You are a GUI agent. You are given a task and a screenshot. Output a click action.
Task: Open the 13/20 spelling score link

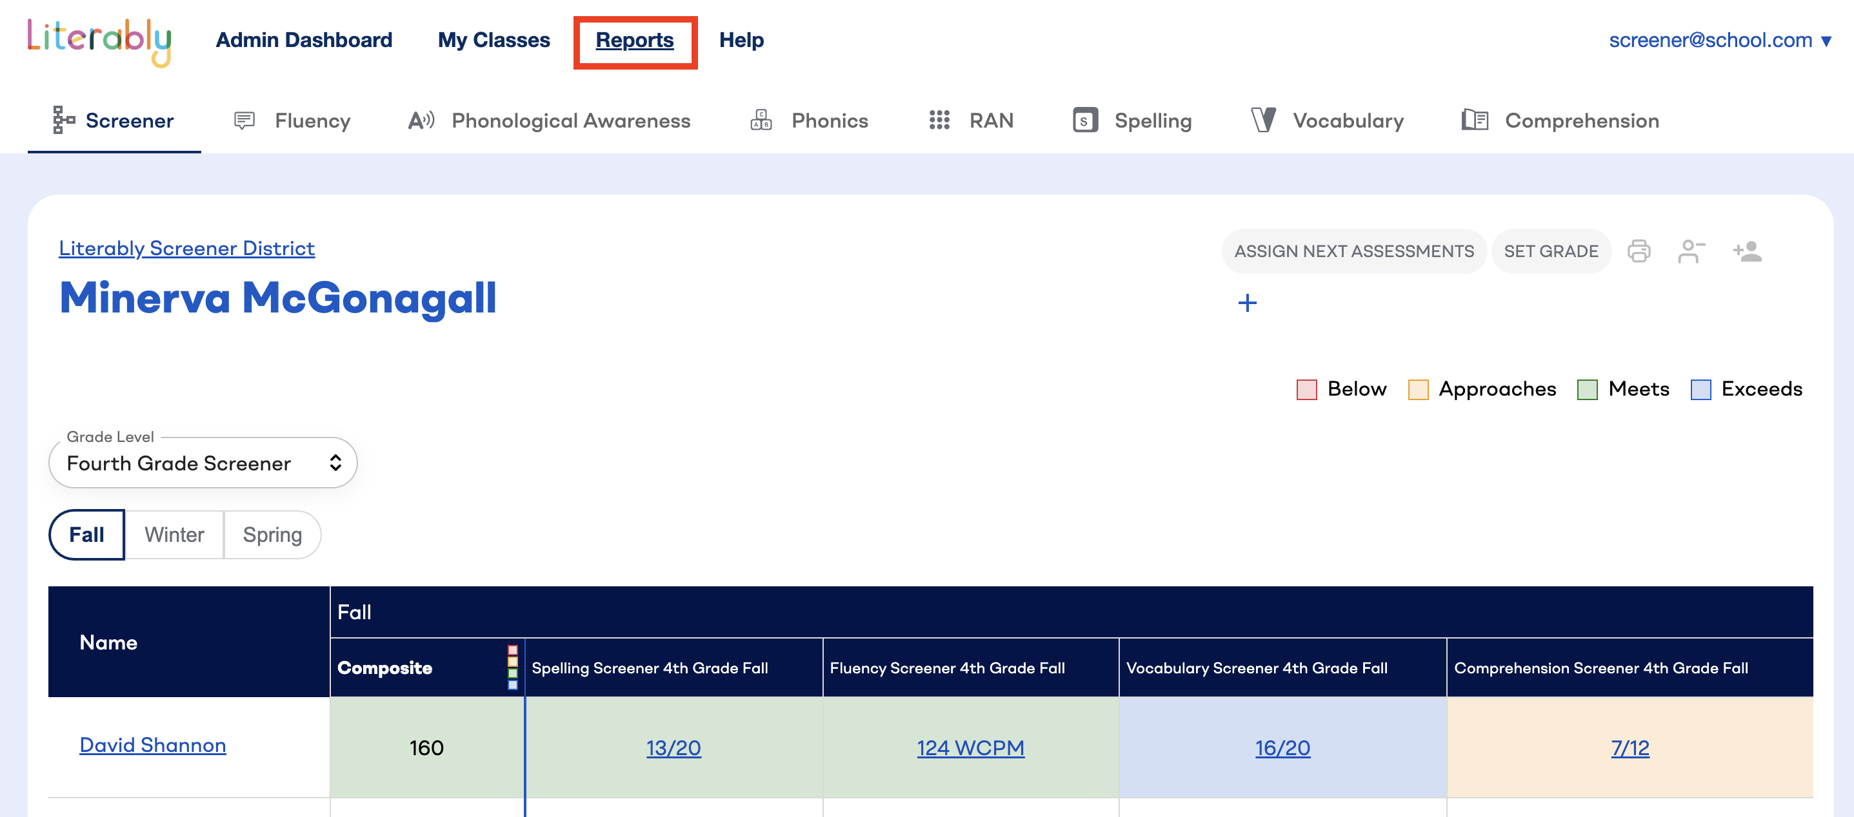click(x=673, y=748)
